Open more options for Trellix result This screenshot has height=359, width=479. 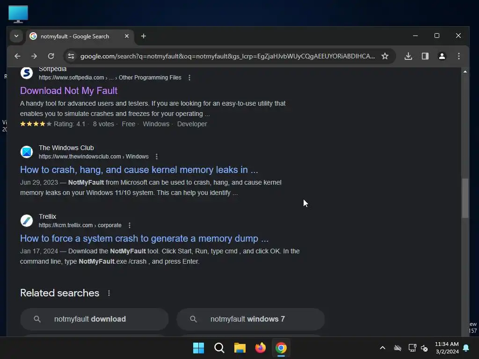[130, 225]
